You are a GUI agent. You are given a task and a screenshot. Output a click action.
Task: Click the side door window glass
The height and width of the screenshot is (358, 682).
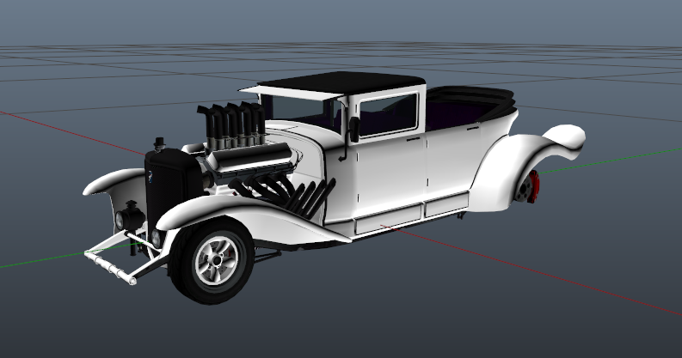tap(388, 113)
